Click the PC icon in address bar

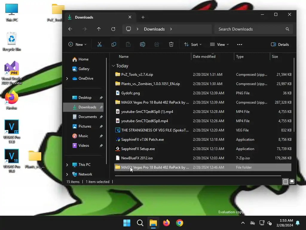pos(128,29)
